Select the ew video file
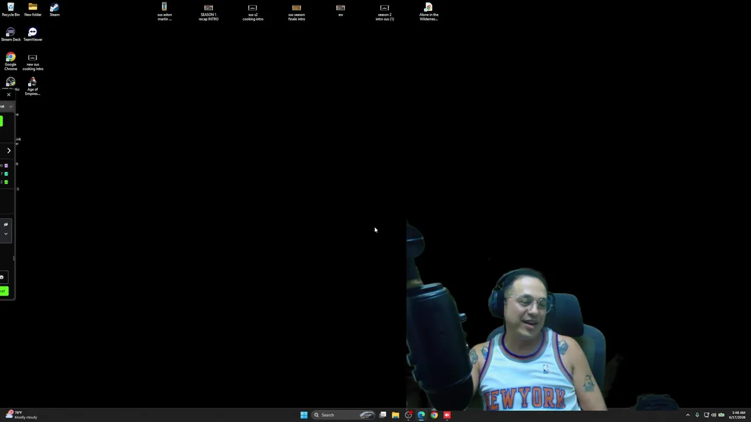The image size is (751, 422). (340, 9)
